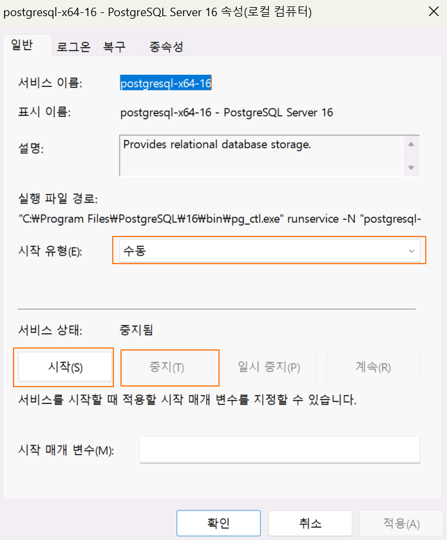Click the description box up scroll arrow
447x540 pixels.
pos(411,144)
